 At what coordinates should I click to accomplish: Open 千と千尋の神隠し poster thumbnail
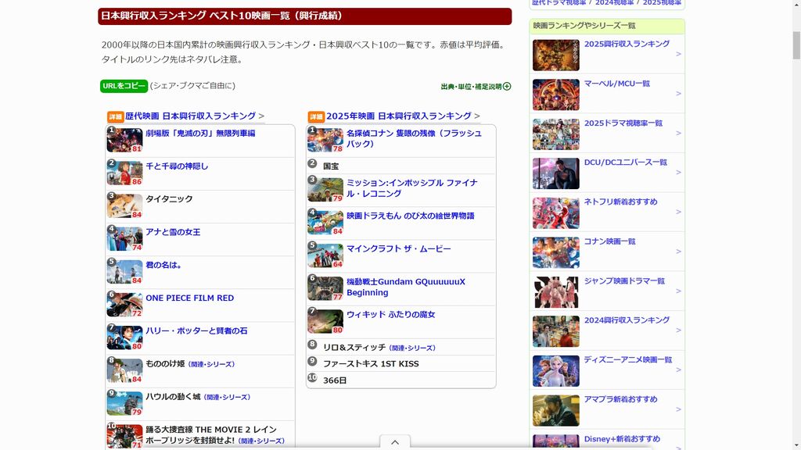124,173
